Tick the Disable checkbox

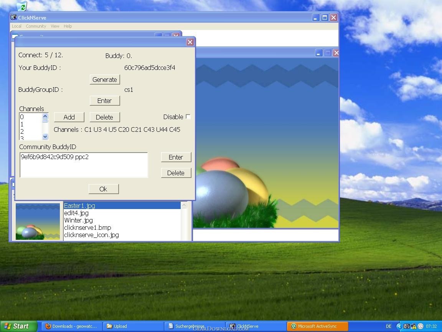pos(188,116)
